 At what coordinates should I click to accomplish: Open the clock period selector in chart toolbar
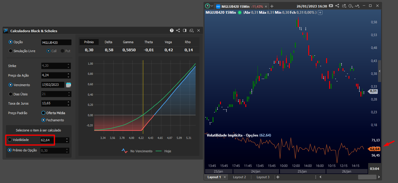[351, 6]
